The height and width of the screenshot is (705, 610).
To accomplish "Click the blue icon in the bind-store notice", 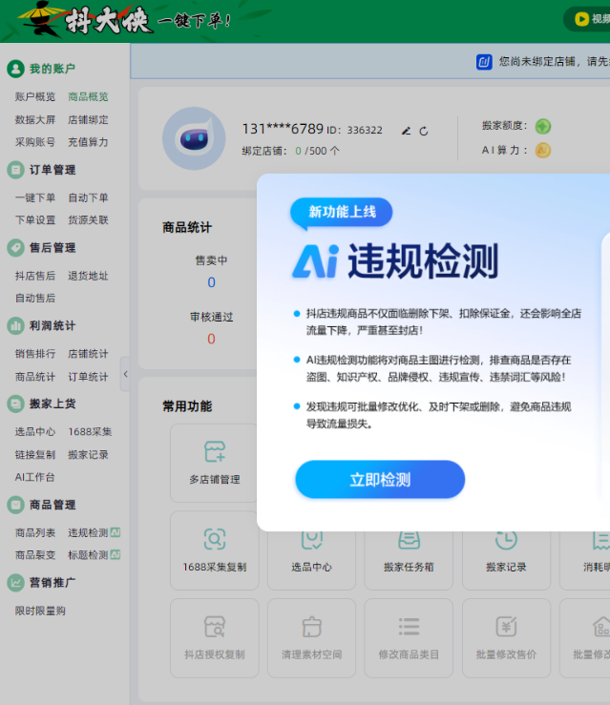I will (x=484, y=62).
